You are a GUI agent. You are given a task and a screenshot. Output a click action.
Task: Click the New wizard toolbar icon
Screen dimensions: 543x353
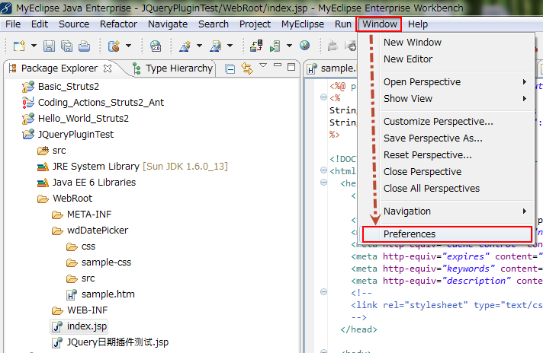[x=19, y=46]
